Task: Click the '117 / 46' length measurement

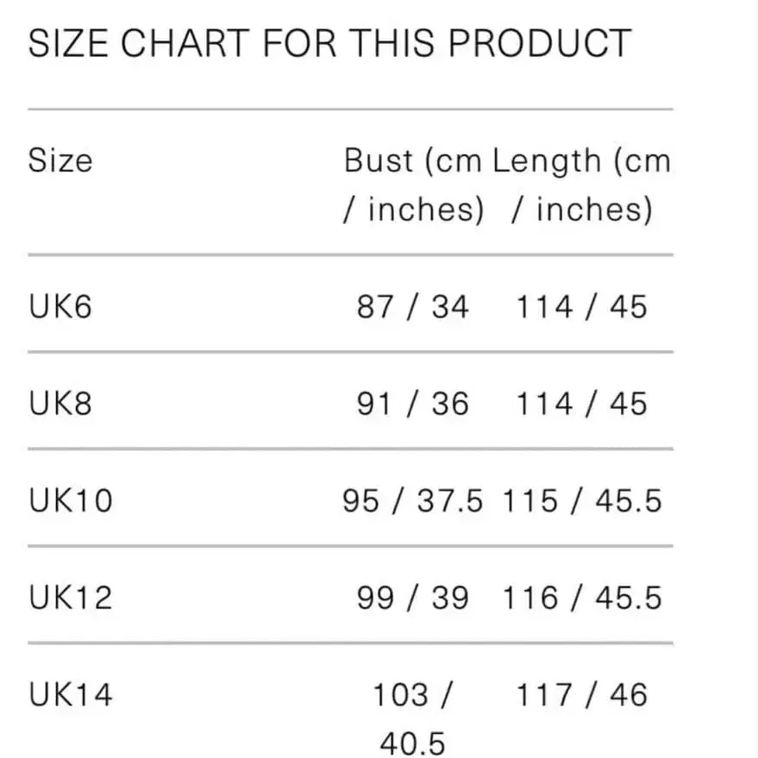Action: (581, 695)
